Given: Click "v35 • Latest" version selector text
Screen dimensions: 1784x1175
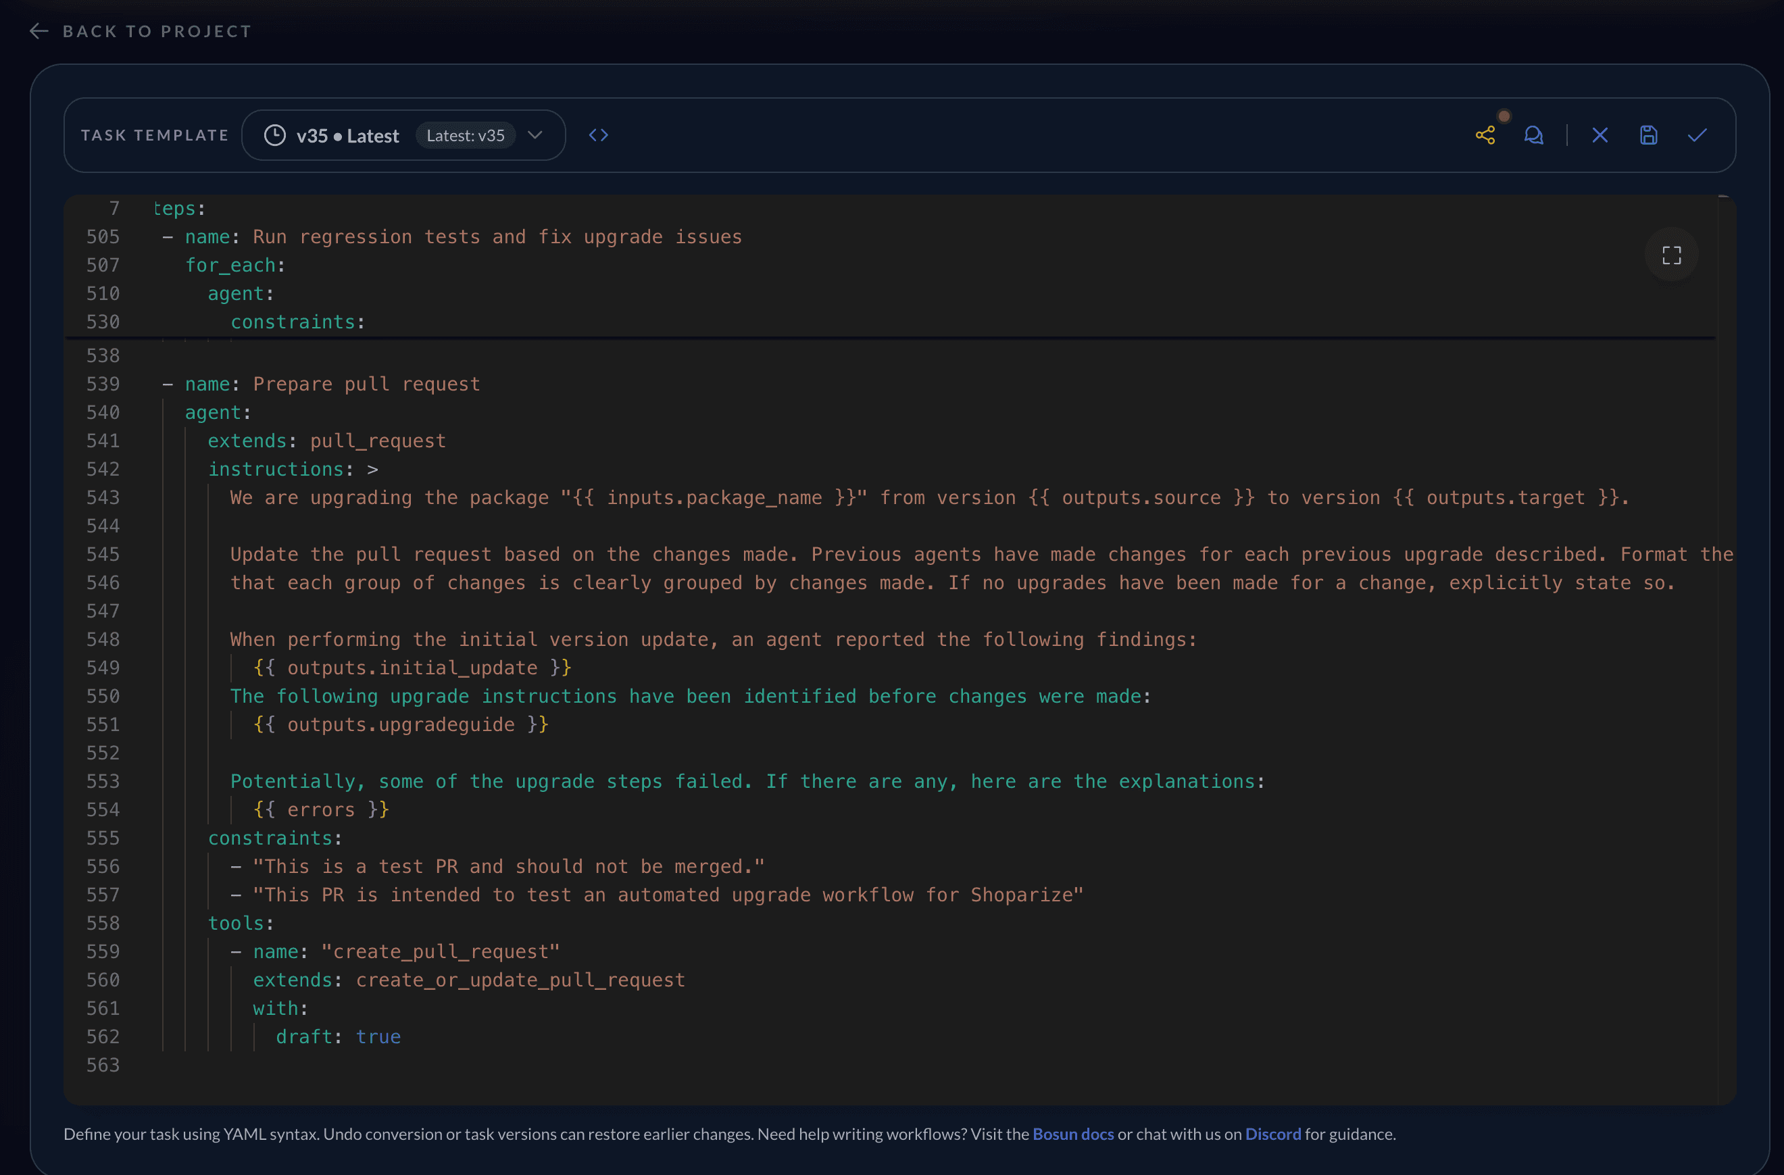Looking at the screenshot, I should (347, 136).
